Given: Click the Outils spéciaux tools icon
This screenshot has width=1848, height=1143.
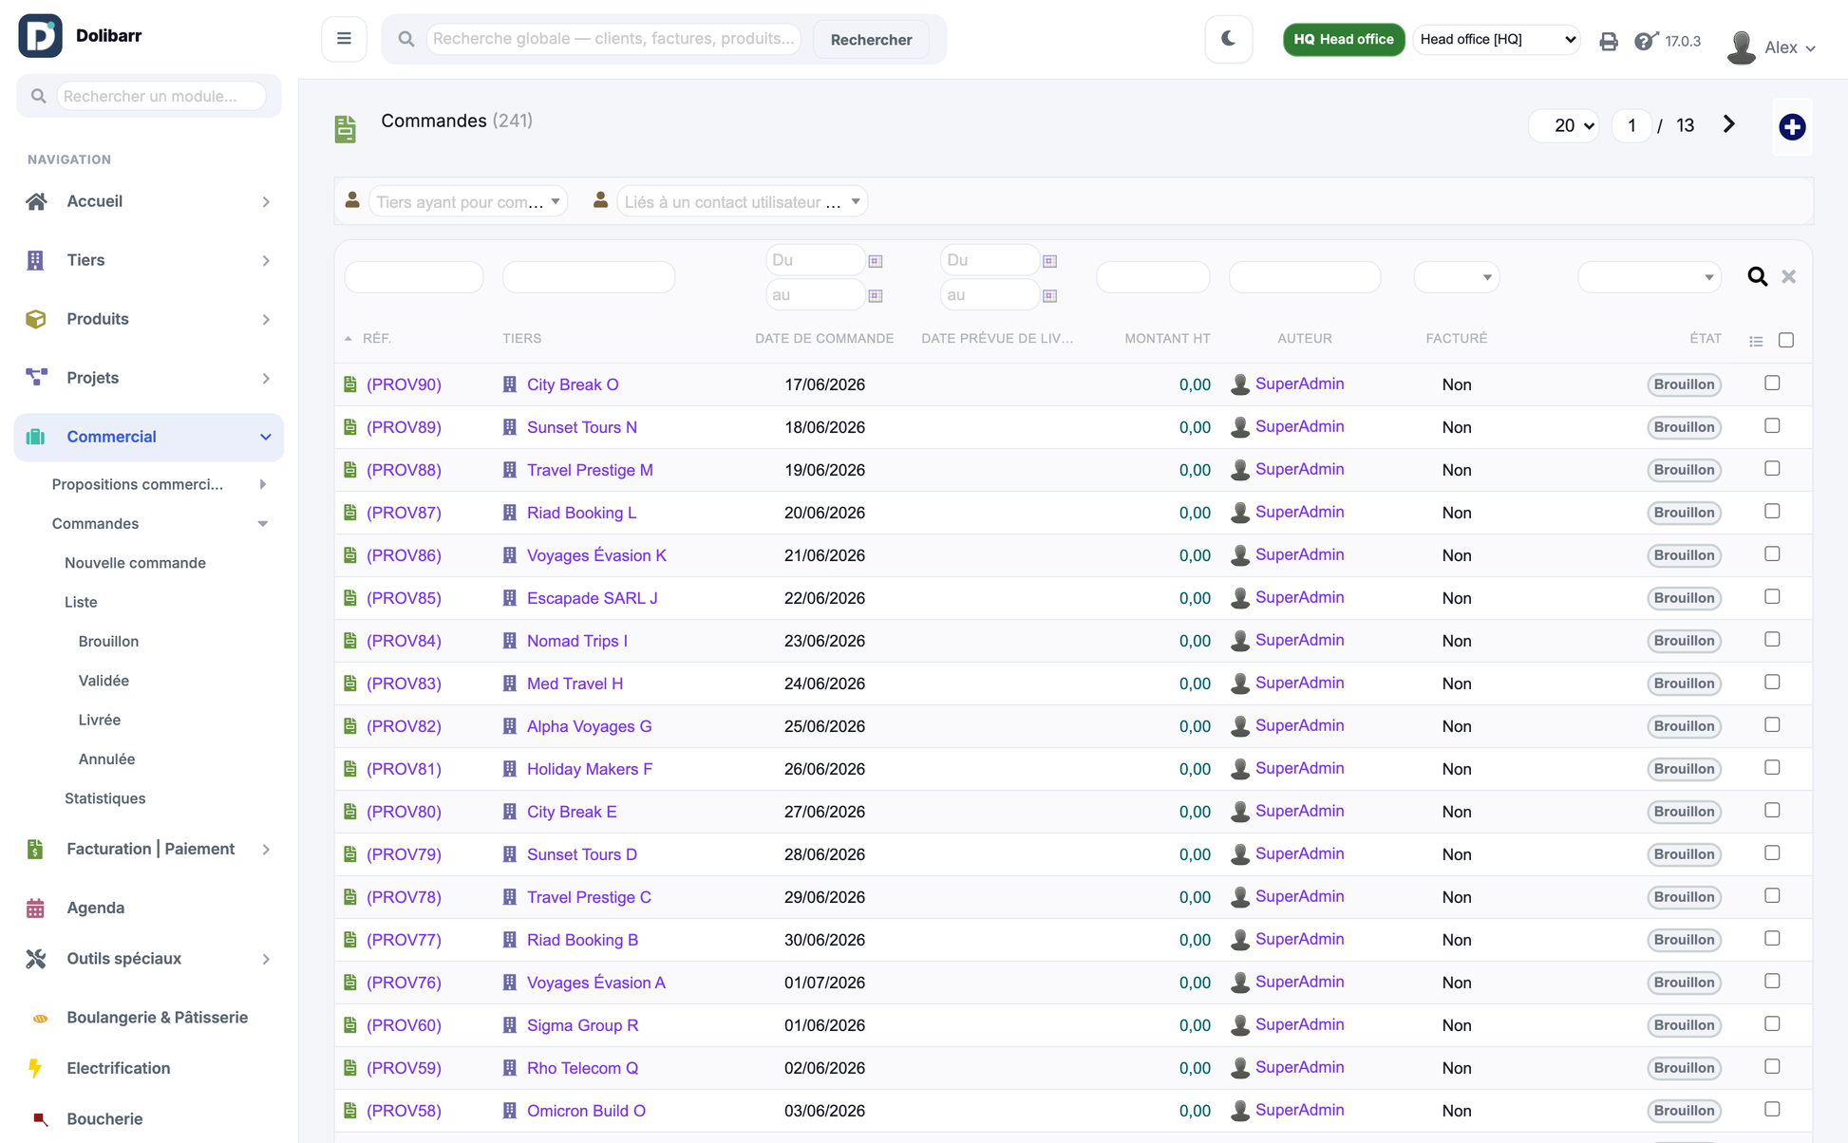Looking at the screenshot, I should (x=36, y=959).
